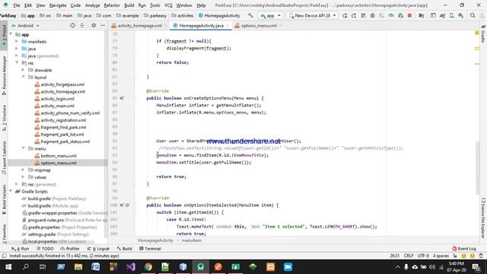This screenshot has height=274, width=487.
Task: Click the Debug app bug icon
Action: (x=372, y=15)
